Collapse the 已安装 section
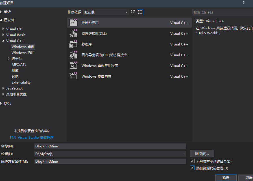 [x=1, y=20]
